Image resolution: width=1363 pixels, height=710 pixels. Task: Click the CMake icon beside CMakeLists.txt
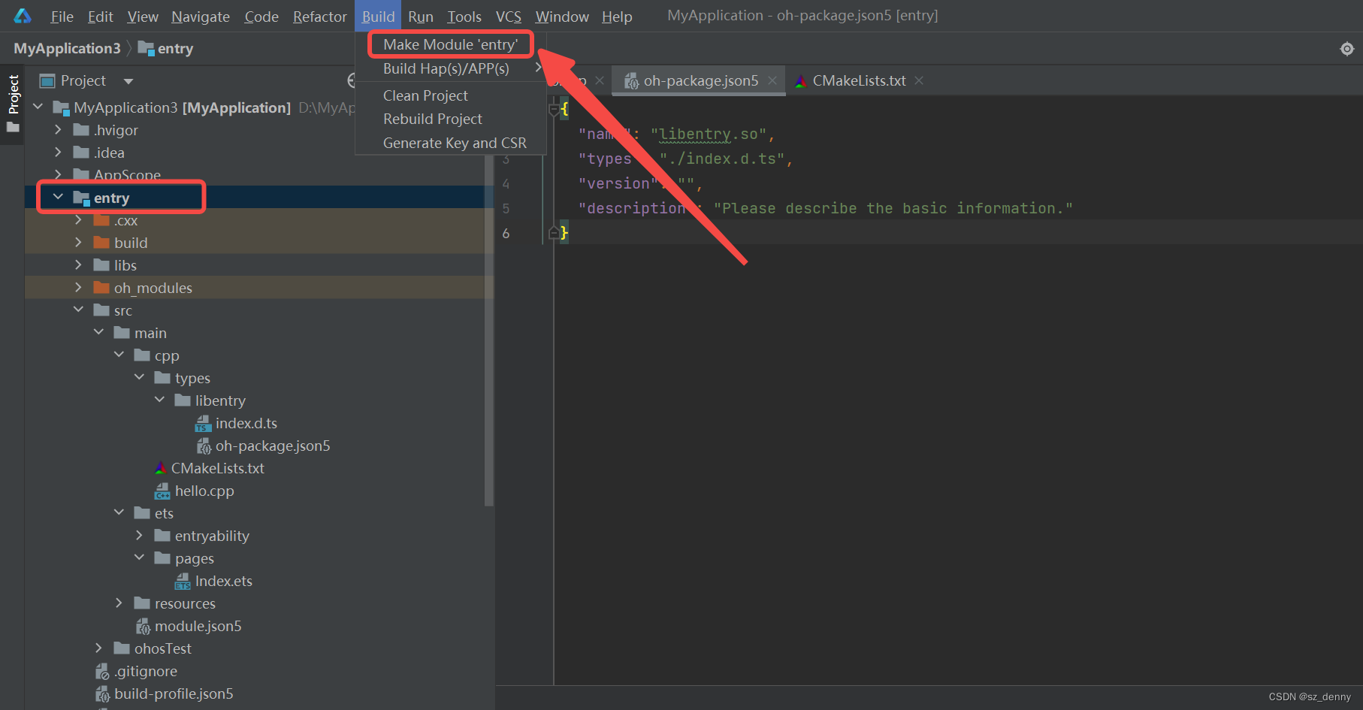160,467
